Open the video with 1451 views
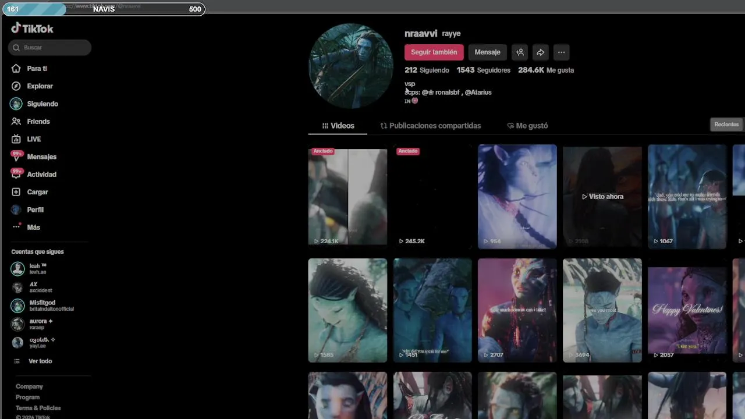Image resolution: width=745 pixels, height=419 pixels. tap(432, 310)
